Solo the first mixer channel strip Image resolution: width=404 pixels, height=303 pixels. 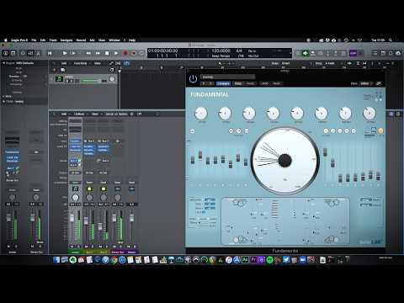(x=78, y=247)
